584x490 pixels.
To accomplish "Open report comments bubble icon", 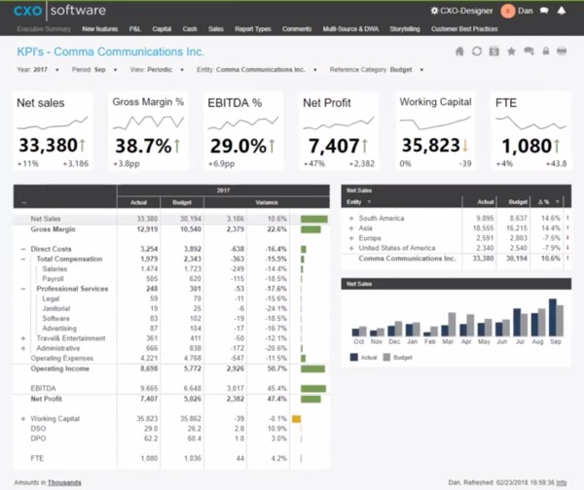I will tap(529, 52).
